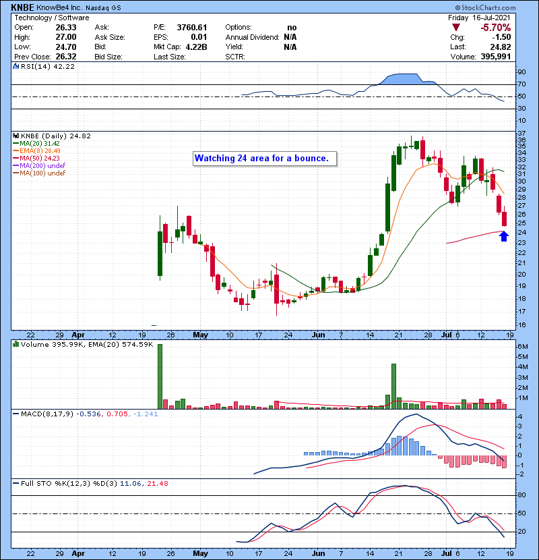Click the KnowBe4 Inc. company name
The image size is (539, 560).
click(59, 7)
